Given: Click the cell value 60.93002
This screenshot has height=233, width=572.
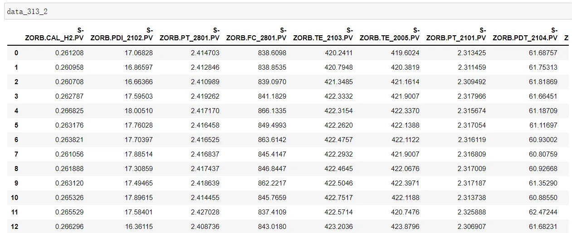Looking at the screenshot, I should [x=543, y=140].
